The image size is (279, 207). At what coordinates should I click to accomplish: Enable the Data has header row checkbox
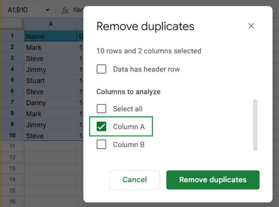(101, 69)
